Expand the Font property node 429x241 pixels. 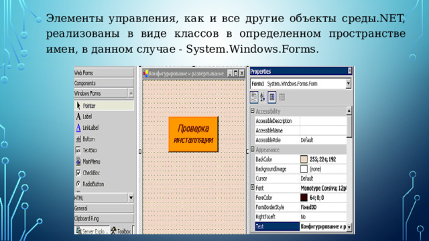pyautogui.click(x=253, y=187)
